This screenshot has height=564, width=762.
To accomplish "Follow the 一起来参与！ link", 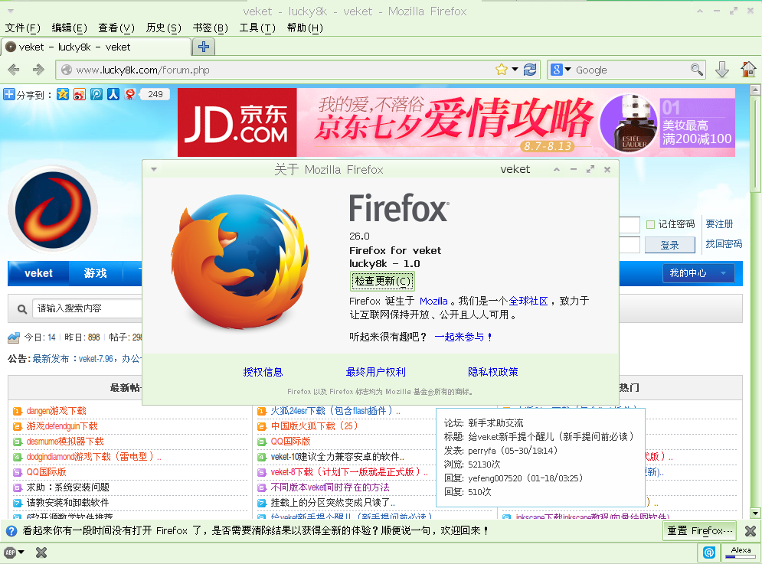I will (x=463, y=337).
